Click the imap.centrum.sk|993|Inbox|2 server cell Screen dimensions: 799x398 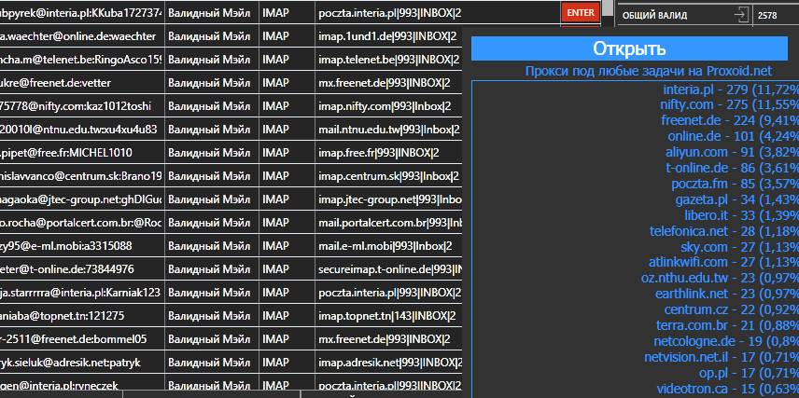pos(388,176)
